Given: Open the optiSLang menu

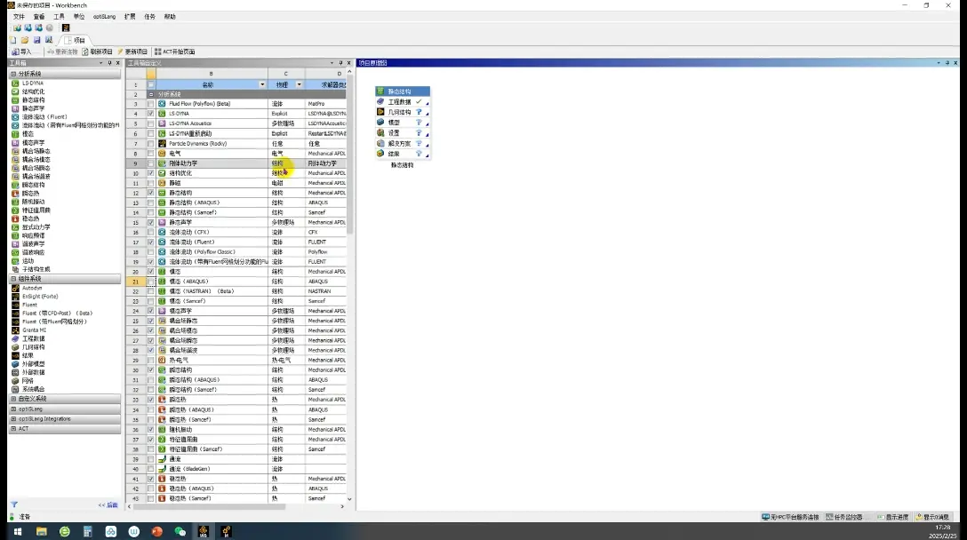Looking at the screenshot, I should click(x=104, y=17).
